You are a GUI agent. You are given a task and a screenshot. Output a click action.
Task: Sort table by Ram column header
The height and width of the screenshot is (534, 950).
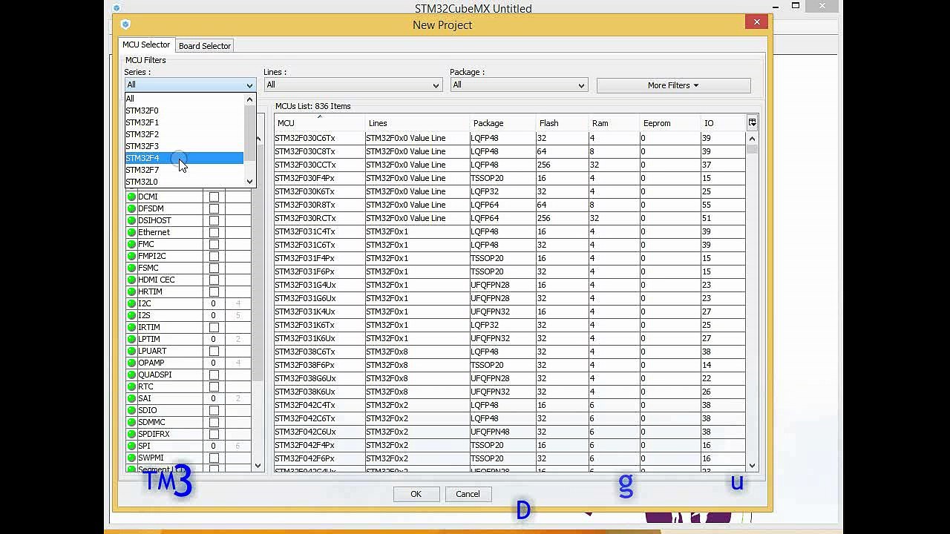tap(614, 123)
